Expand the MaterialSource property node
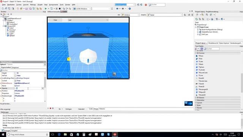This screenshot has width=243, height=137. (1, 83)
